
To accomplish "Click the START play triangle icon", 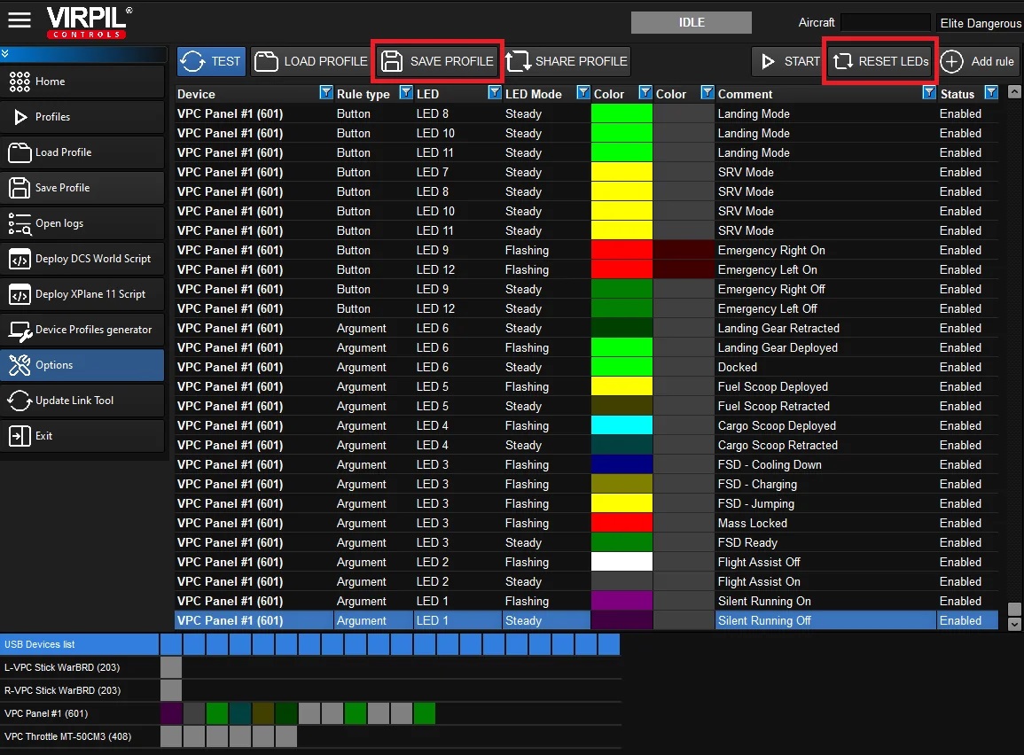I will click(x=768, y=61).
